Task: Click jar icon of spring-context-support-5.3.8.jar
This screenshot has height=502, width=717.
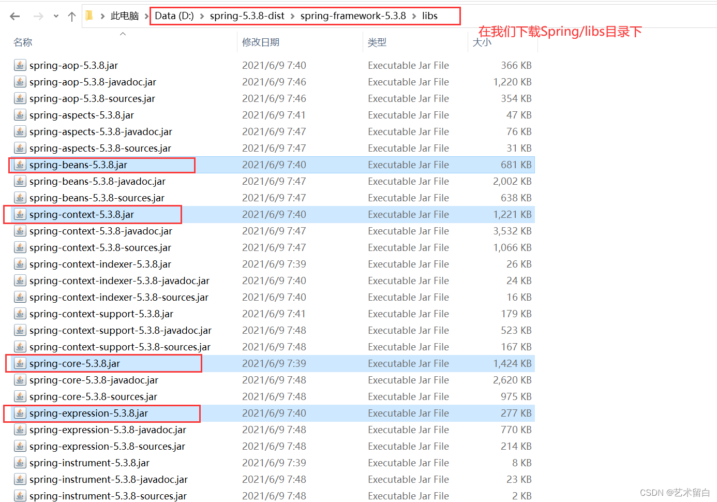Action: (x=20, y=314)
